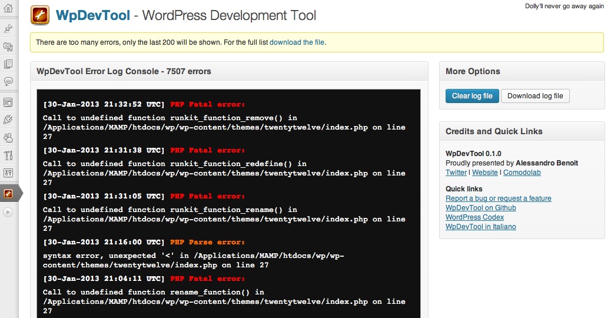
Task: Click the WpDevTool logo beside page title
Action: (40, 15)
